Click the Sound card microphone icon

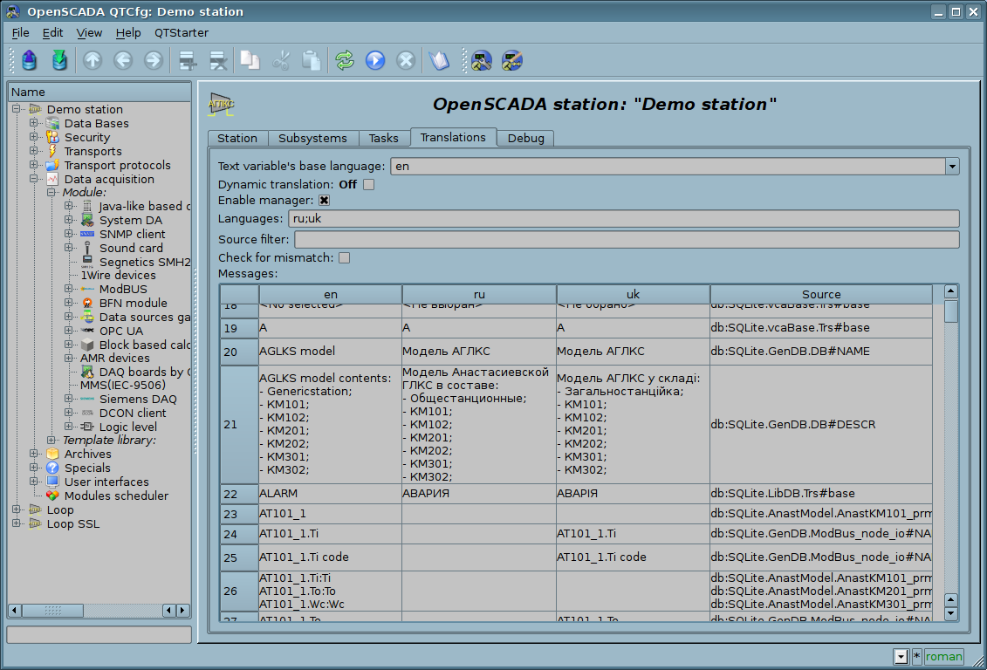point(87,248)
